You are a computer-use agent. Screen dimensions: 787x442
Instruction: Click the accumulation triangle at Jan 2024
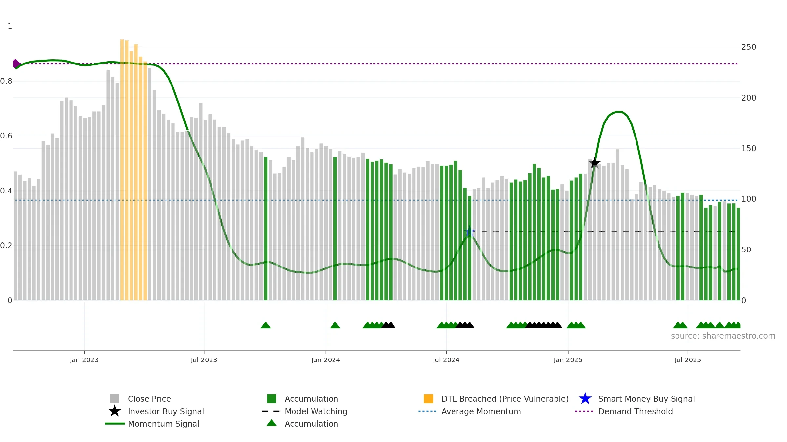(x=335, y=325)
